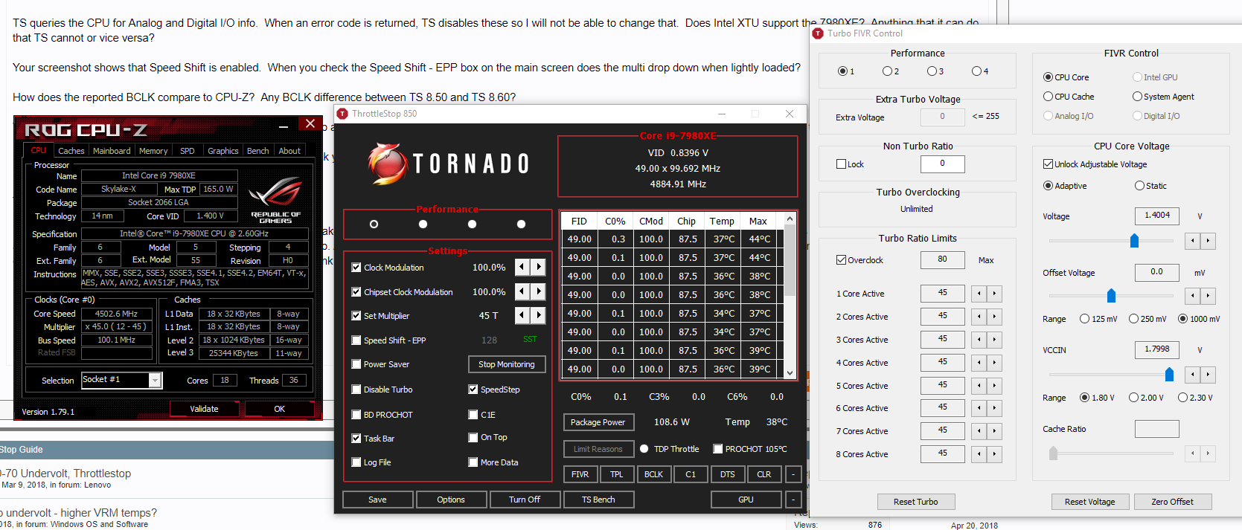Image resolution: width=1242 pixels, height=530 pixels.
Task: Open the Mainboard tab in CPU-Z
Action: pos(112,151)
